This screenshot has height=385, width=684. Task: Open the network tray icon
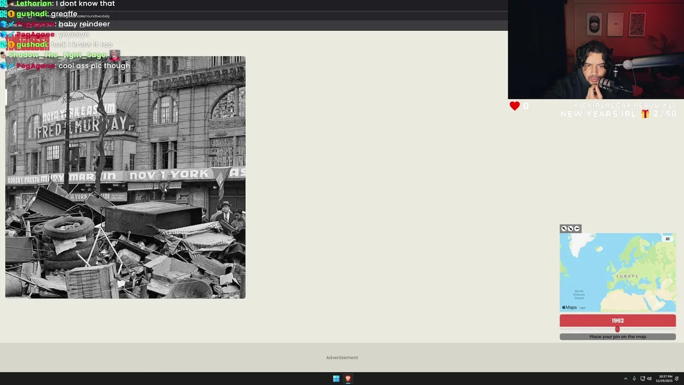(x=642, y=379)
